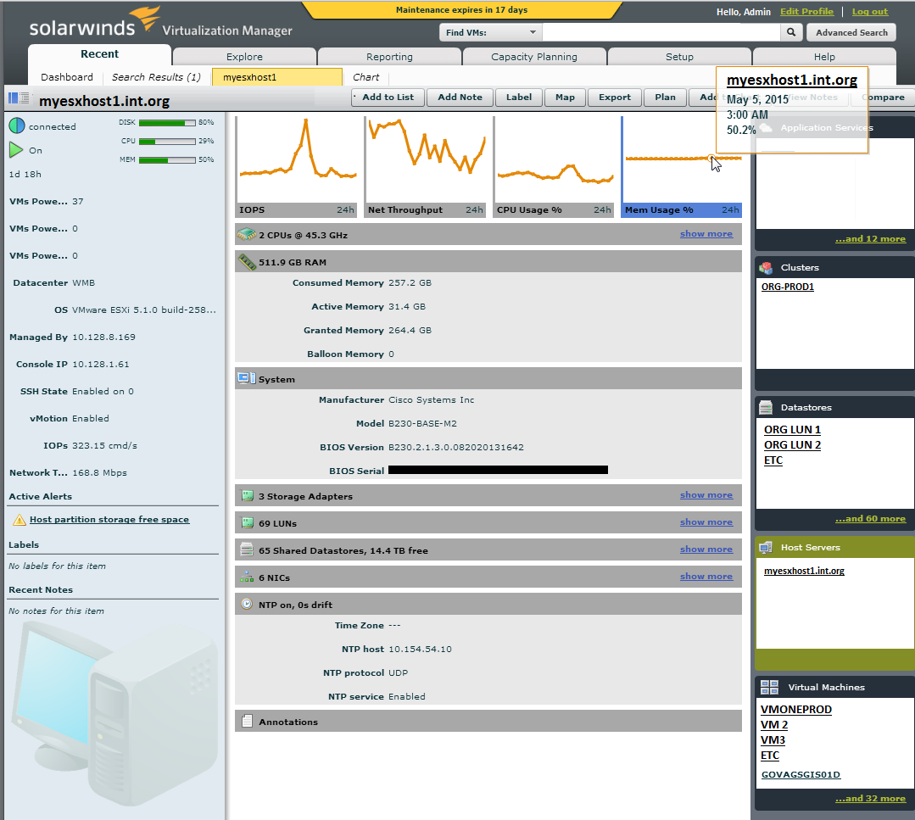Click the Datastores panel icon

[x=766, y=407]
